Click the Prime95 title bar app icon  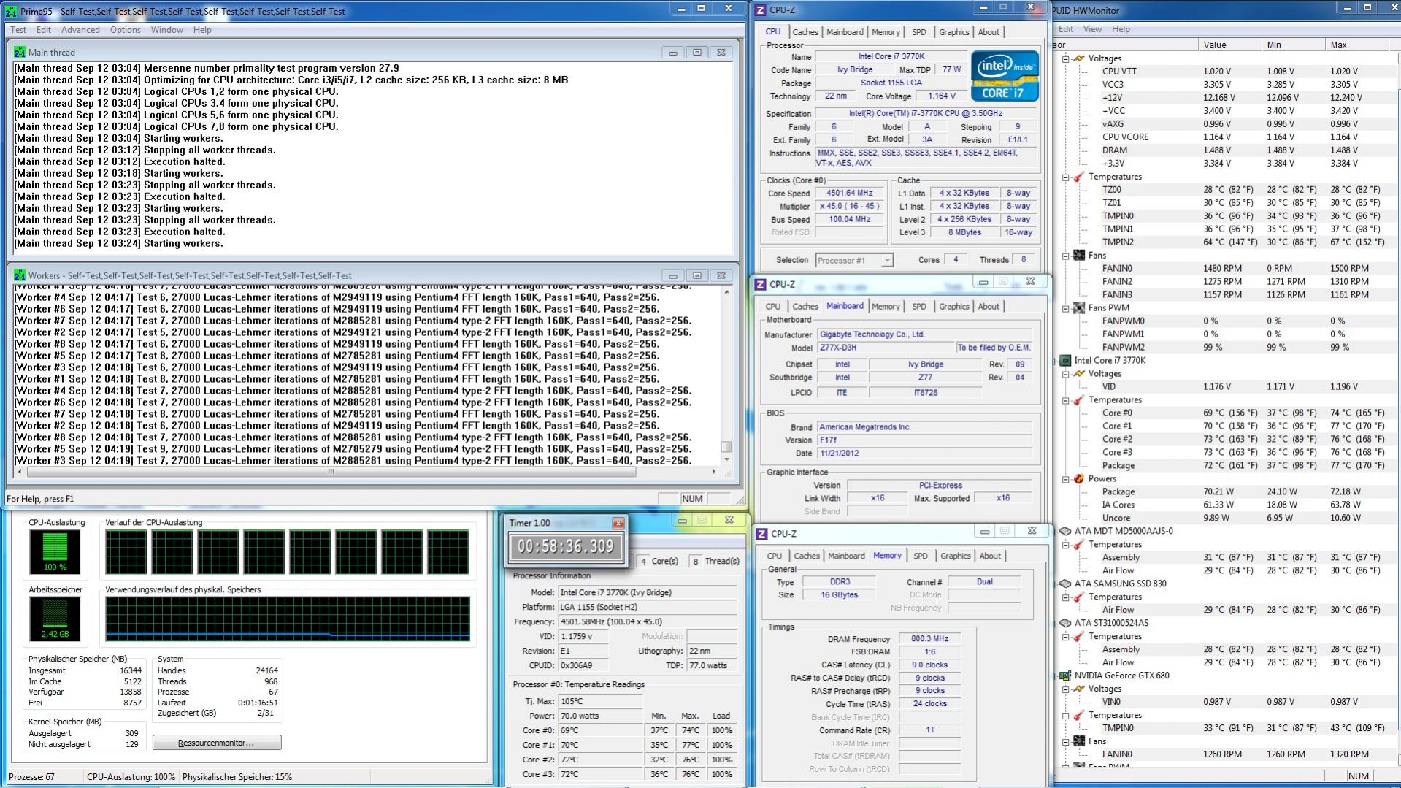(x=11, y=11)
